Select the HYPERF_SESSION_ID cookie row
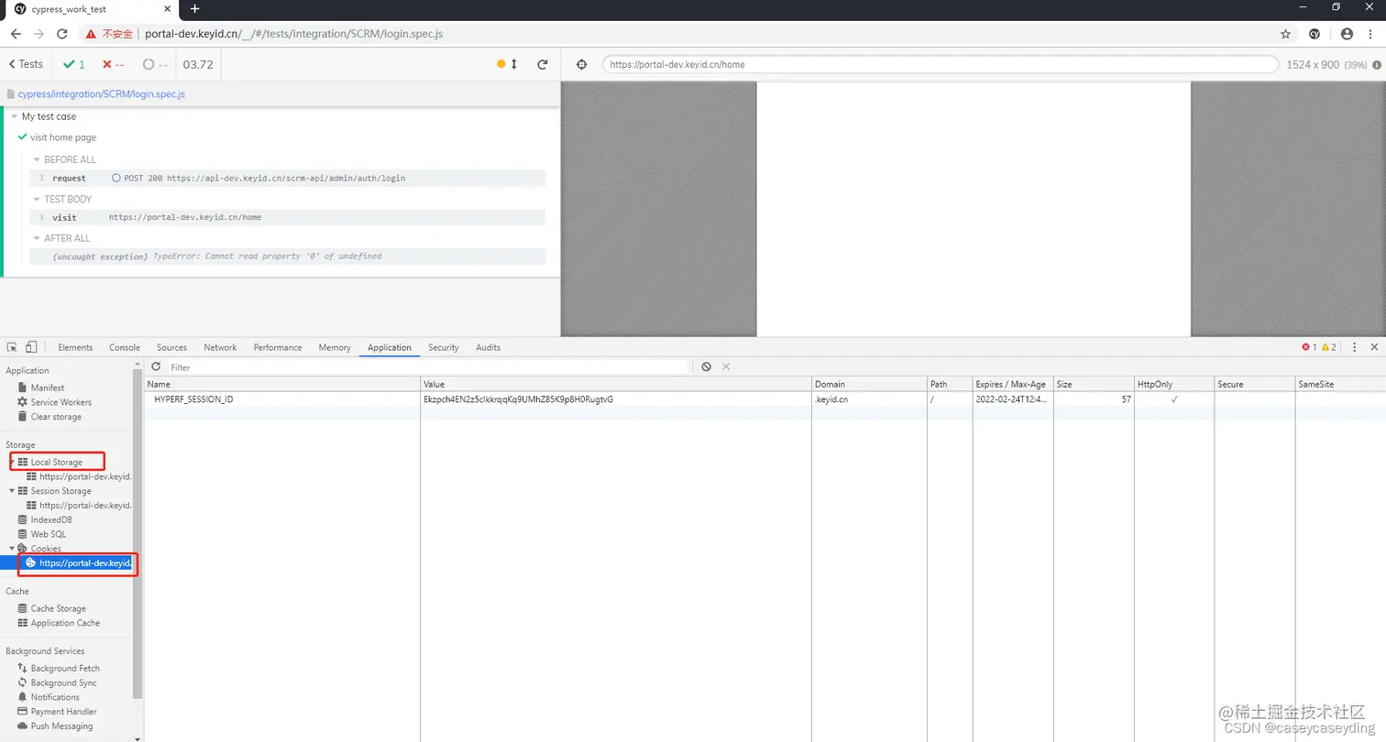The height and width of the screenshot is (742, 1386). 765,399
